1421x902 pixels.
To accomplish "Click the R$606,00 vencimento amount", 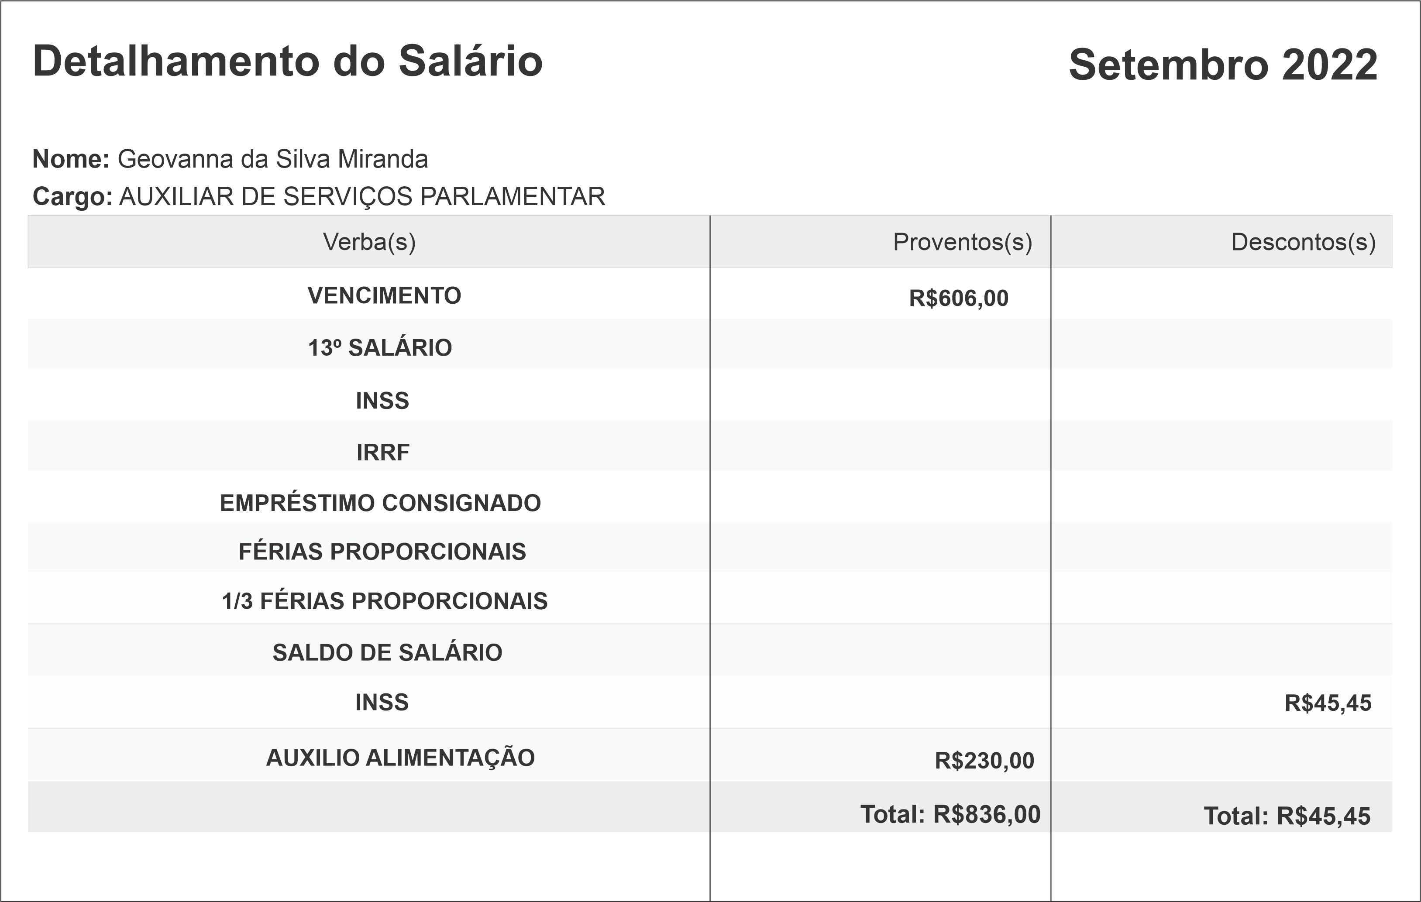I will (x=958, y=298).
